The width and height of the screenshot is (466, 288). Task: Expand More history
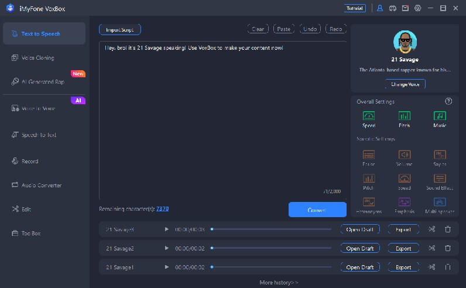[x=279, y=282]
